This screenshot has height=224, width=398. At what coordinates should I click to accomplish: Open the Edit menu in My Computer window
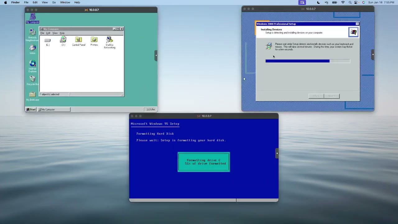coord(48,33)
